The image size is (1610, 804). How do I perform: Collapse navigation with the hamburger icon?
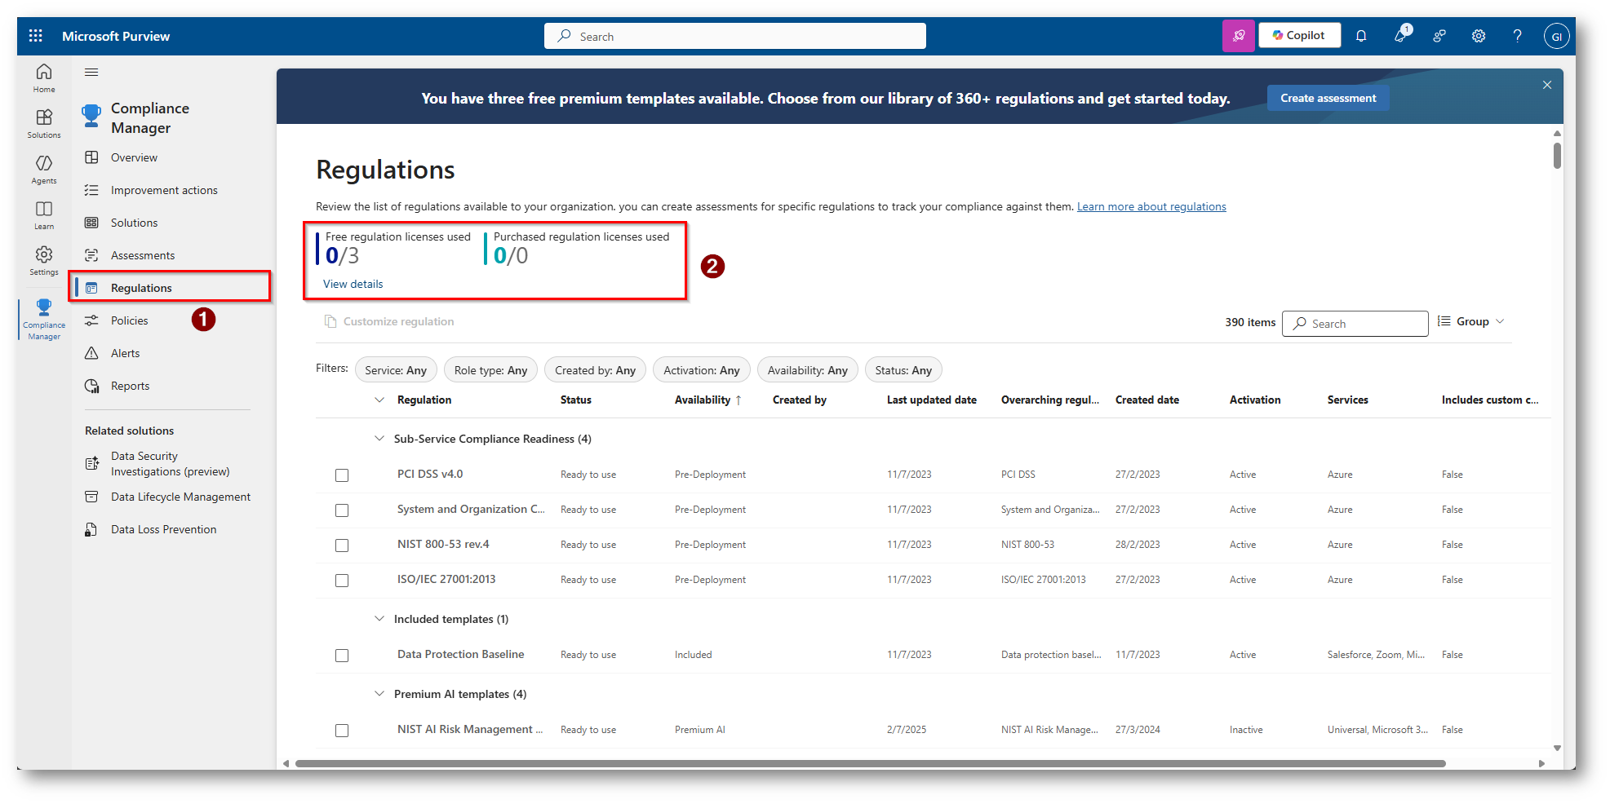pyautogui.click(x=91, y=73)
